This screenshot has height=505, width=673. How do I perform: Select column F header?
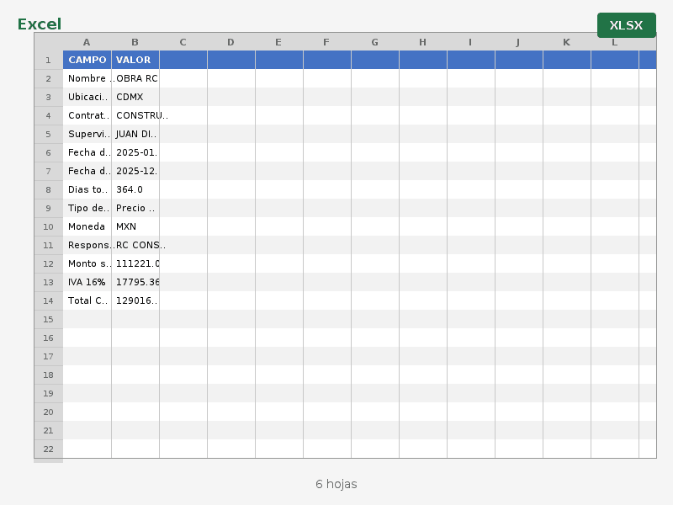(326, 42)
